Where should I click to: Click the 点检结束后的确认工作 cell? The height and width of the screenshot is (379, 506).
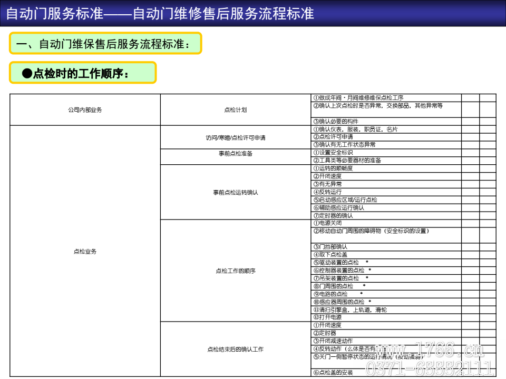click(x=236, y=349)
